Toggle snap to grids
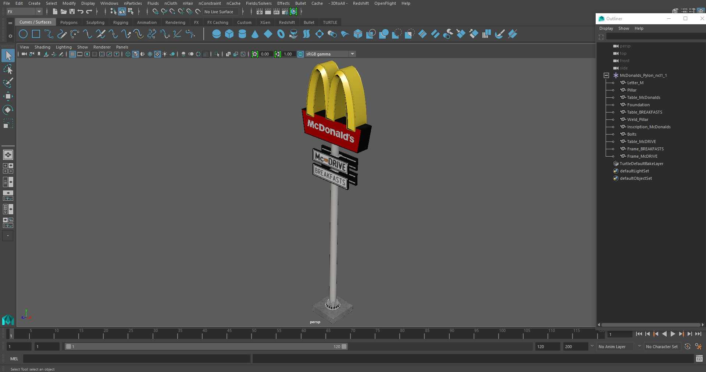The image size is (706, 372). pos(156,12)
